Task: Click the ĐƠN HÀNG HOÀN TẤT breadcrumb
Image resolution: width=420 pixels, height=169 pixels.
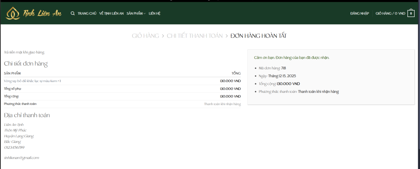Action: pyautogui.click(x=258, y=36)
